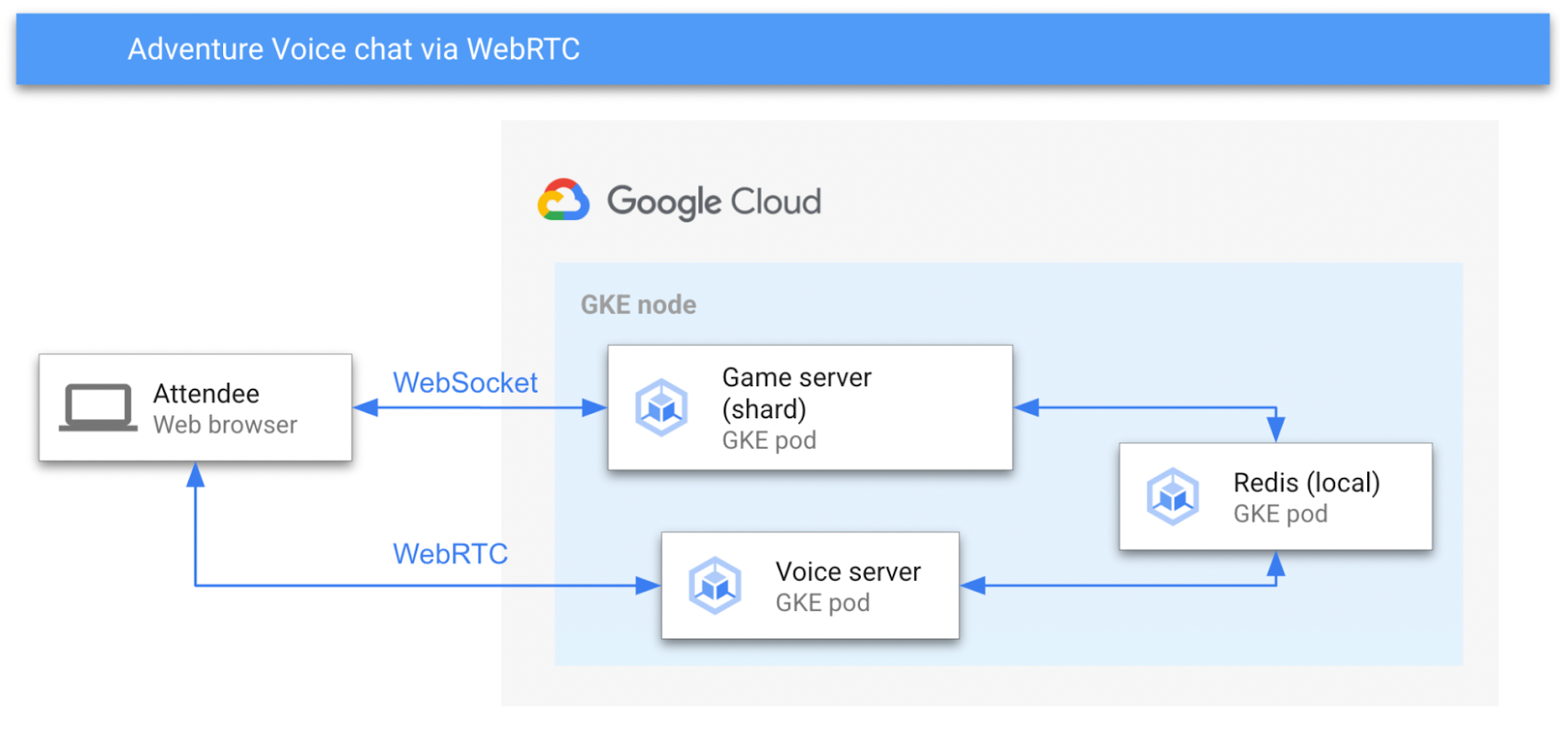1560x733 pixels.
Task: Click the Attendee laptop icon
Action: coord(98,407)
